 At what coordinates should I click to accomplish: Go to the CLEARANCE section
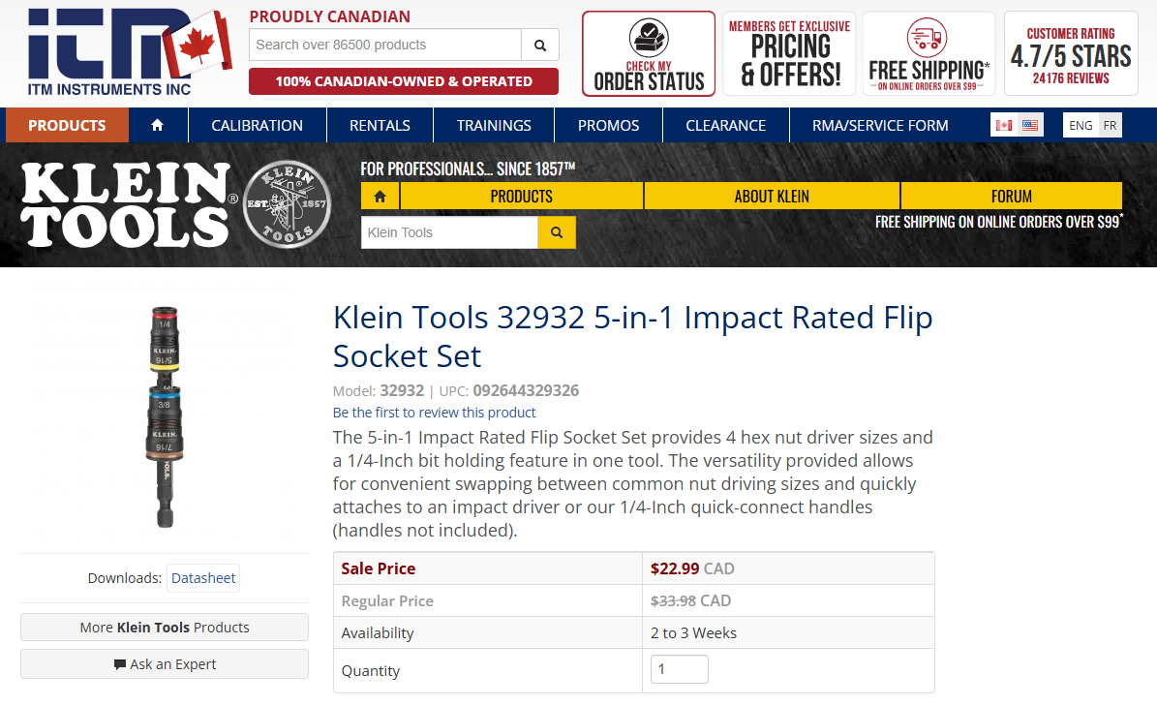(725, 125)
